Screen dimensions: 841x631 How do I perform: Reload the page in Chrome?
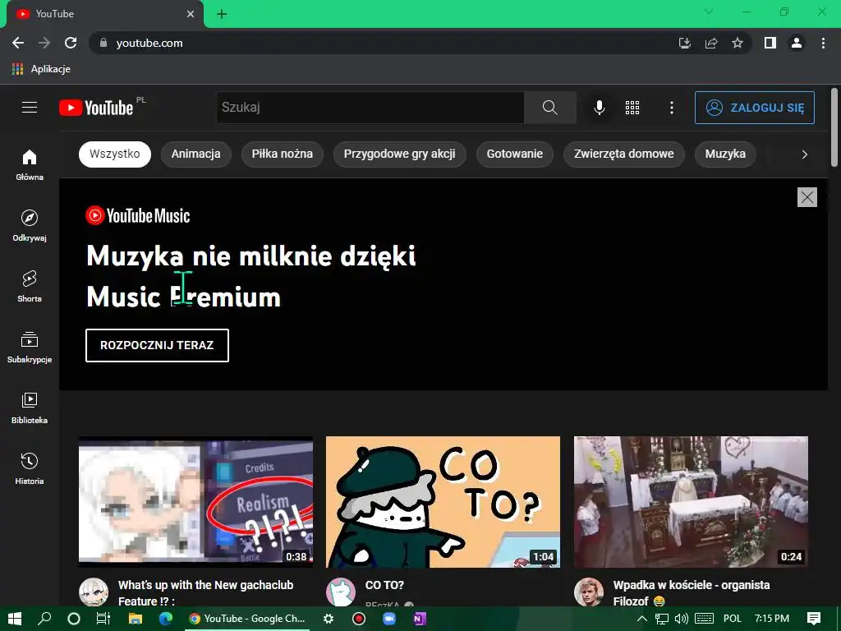click(71, 43)
